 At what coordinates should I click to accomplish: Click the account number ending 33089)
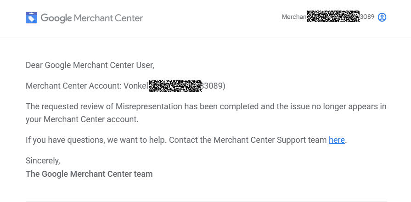(x=214, y=86)
